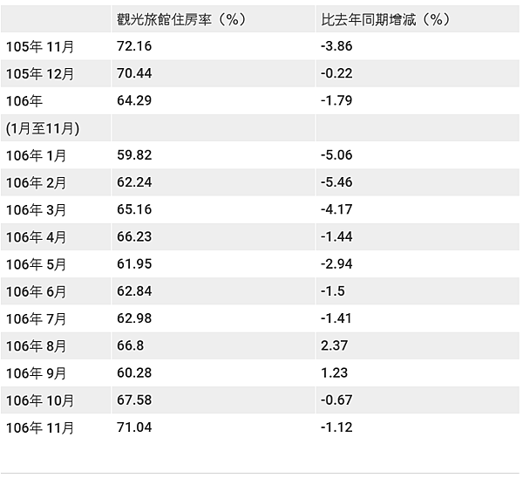This screenshot has width=523, height=478.
Task: Click the 觀光旅館住房率（%） column header
Action: point(181,19)
